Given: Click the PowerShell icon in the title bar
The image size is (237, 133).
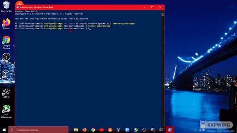Looking at the screenshot, I should (x=18, y=7).
